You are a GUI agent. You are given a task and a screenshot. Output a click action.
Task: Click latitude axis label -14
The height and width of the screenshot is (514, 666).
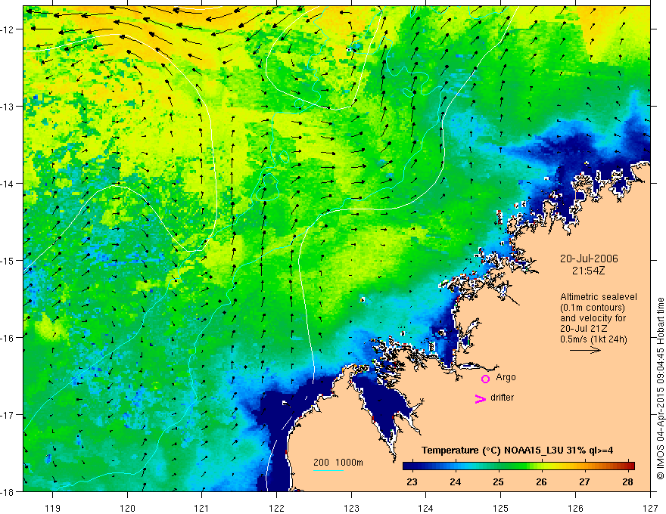(x=8, y=184)
